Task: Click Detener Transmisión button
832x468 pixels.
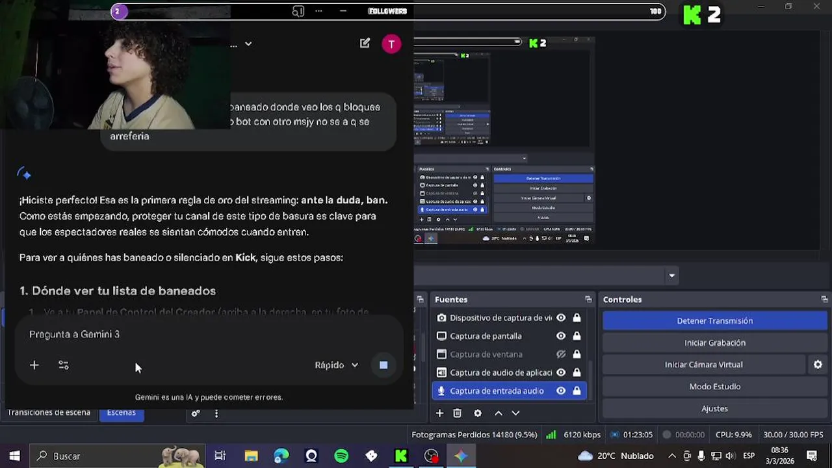Action: click(x=714, y=320)
